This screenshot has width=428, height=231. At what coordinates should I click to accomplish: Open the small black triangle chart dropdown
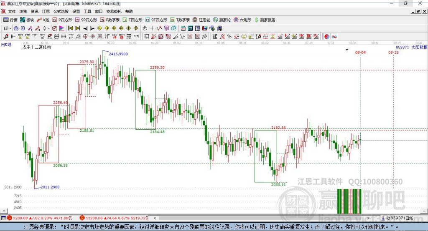point(347,50)
